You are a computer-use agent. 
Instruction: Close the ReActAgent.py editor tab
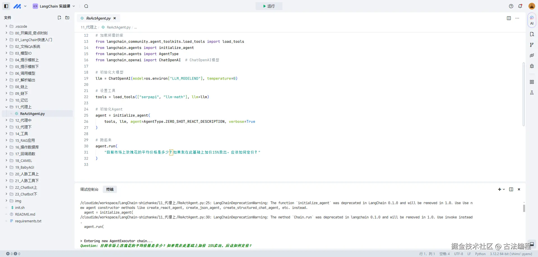click(x=115, y=18)
